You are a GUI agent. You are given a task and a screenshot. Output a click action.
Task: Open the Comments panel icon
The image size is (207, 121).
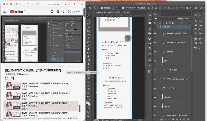pyautogui.click(x=149, y=23)
